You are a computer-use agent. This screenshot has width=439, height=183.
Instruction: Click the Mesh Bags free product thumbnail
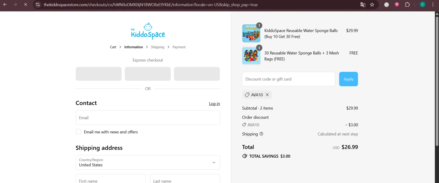(x=251, y=56)
